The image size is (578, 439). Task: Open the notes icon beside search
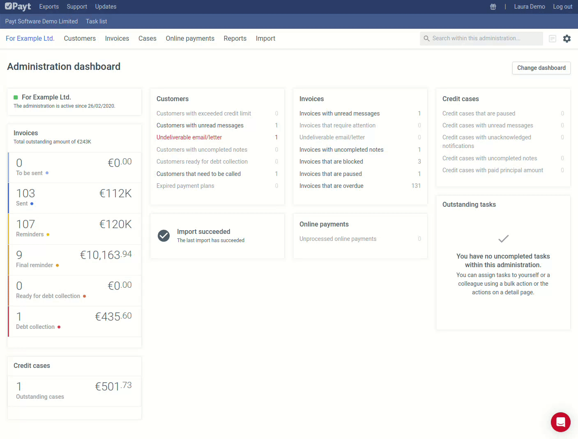(x=553, y=39)
